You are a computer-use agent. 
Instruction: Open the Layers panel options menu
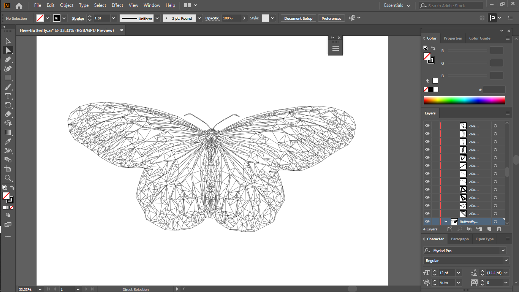click(507, 113)
